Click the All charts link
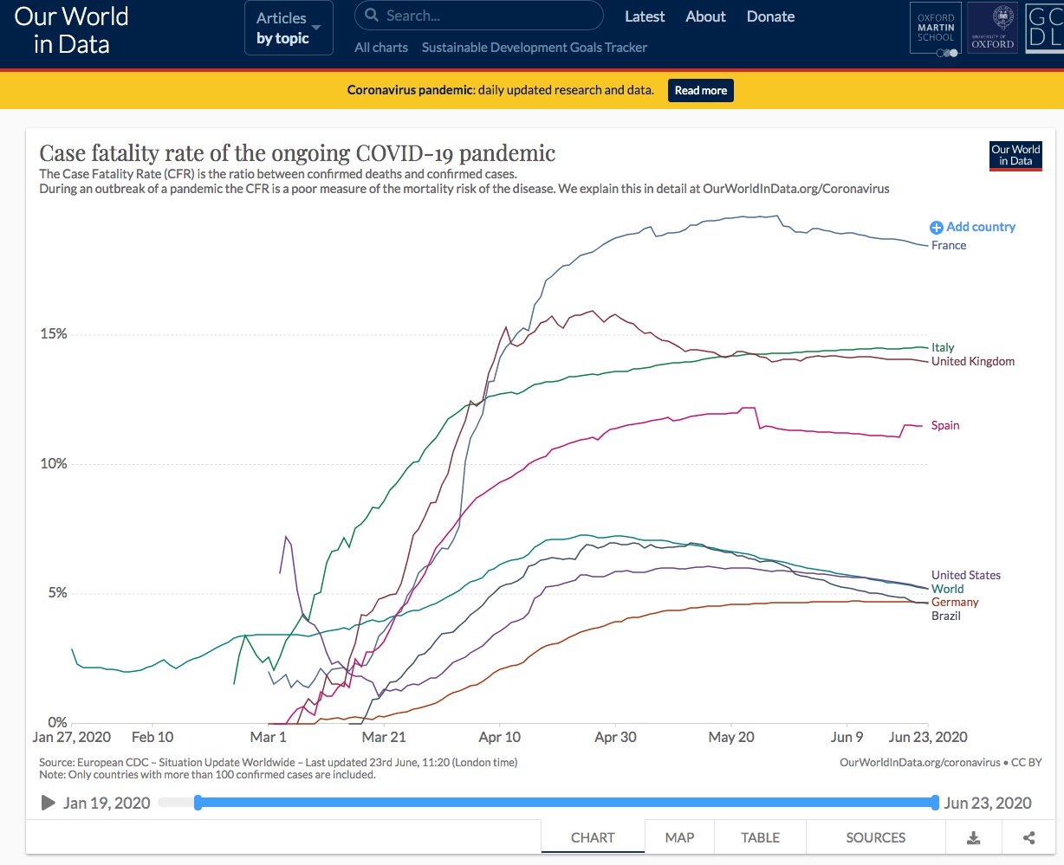The width and height of the screenshot is (1064, 865). pyautogui.click(x=380, y=48)
